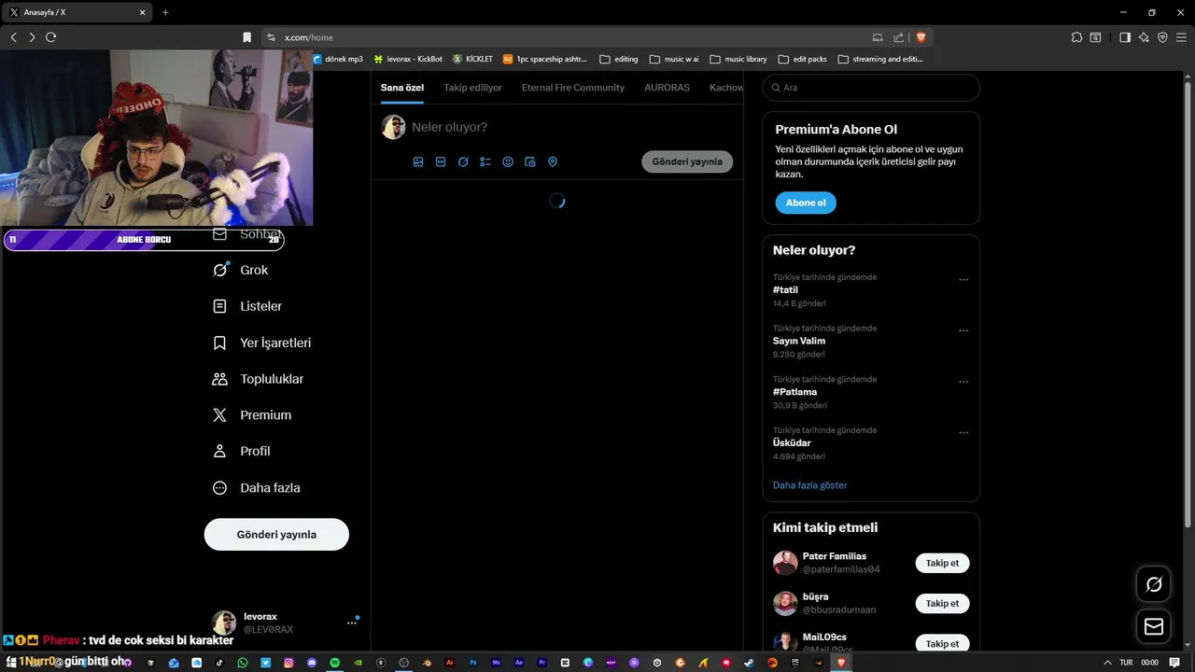This screenshot has height=672, width=1195.
Task: Open more options for #Patlama trend
Action: click(963, 382)
